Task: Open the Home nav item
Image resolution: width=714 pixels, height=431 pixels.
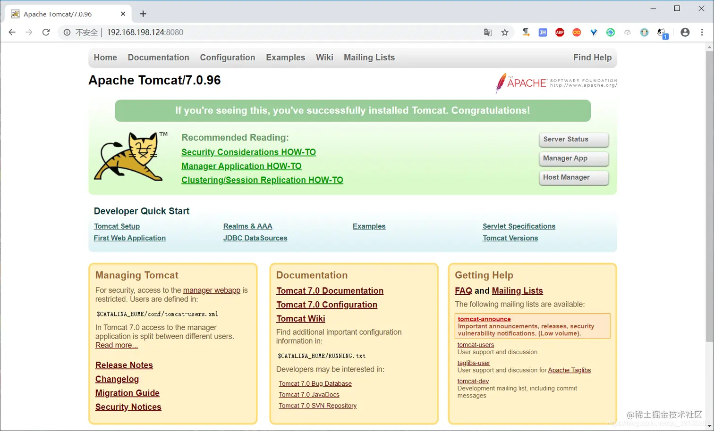Action: pyautogui.click(x=105, y=58)
